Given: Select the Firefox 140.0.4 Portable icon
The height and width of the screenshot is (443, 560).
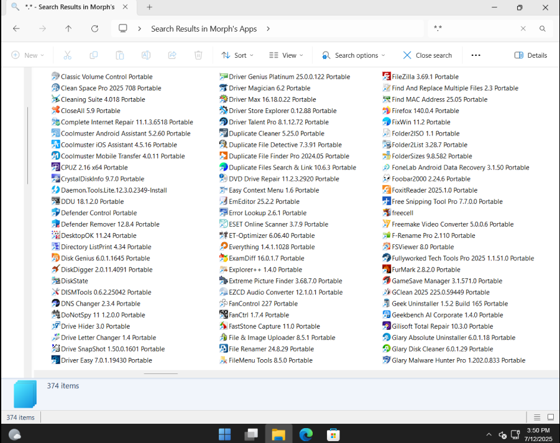Looking at the screenshot, I should point(386,111).
